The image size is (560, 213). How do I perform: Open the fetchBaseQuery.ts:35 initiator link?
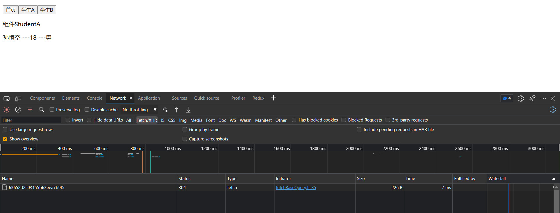[296, 188]
